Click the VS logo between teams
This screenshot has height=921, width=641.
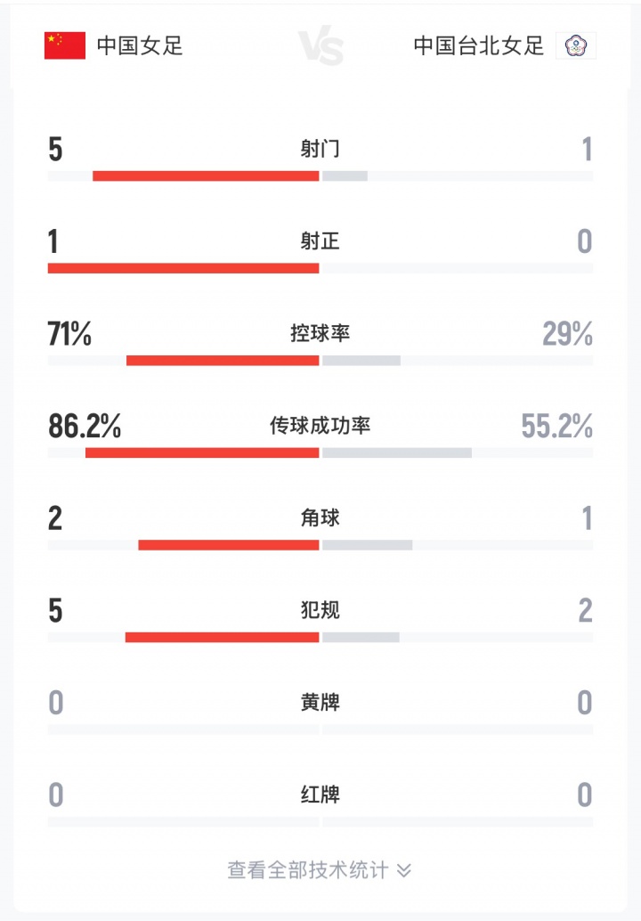pyautogui.click(x=320, y=46)
